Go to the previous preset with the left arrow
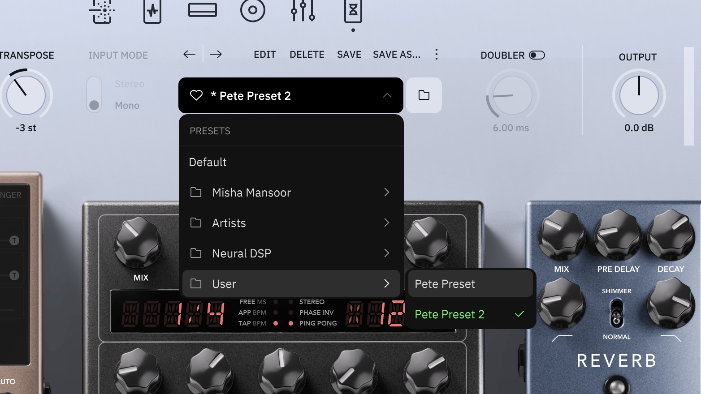Screen dimensions: 701x394 coord(190,55)
